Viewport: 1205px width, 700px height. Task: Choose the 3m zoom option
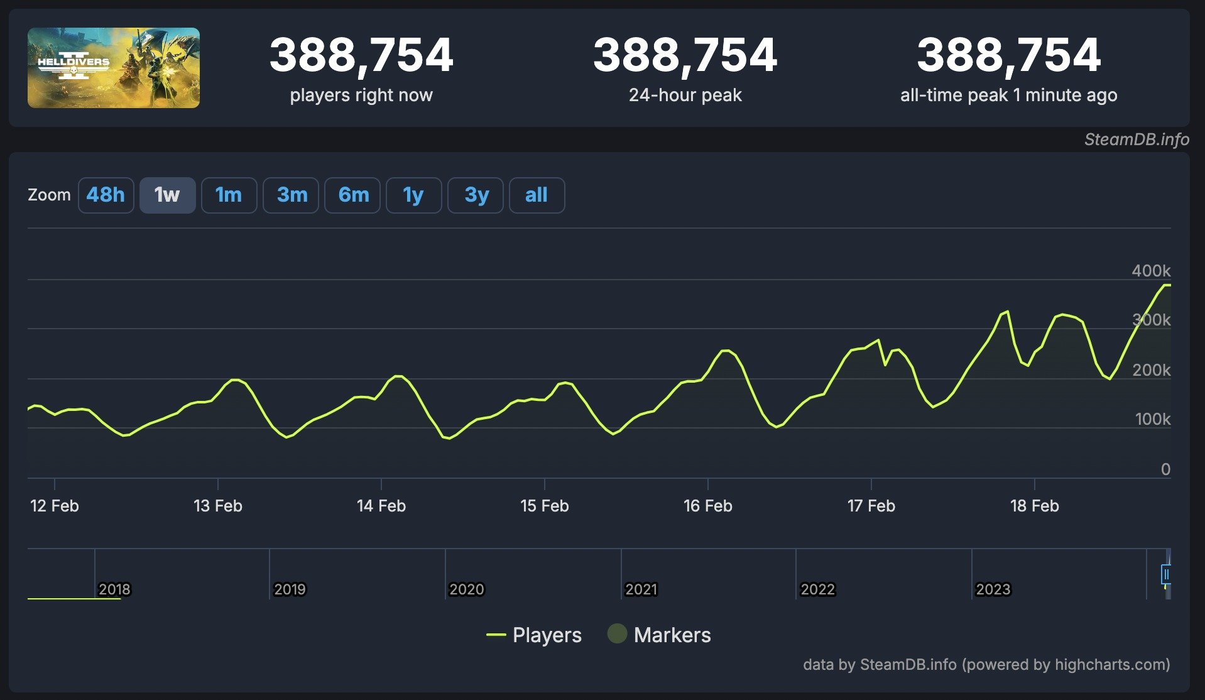click(x=291, y=195)
